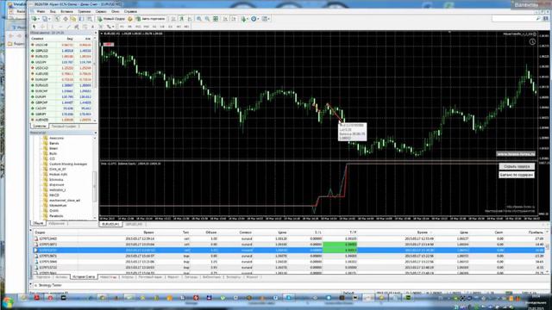Click the New Order button
The width and height of the screenshot is (552, 310).
coord(111,19)
